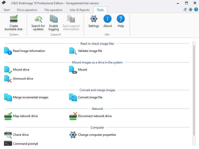The height and width of the screenshot is (149, 199).
Task: Launch Validate image file
Action: pyautogui.click(x=90, y=51)
